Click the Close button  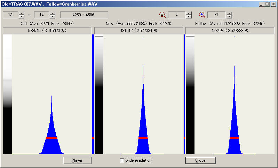(x=200, y=160)
